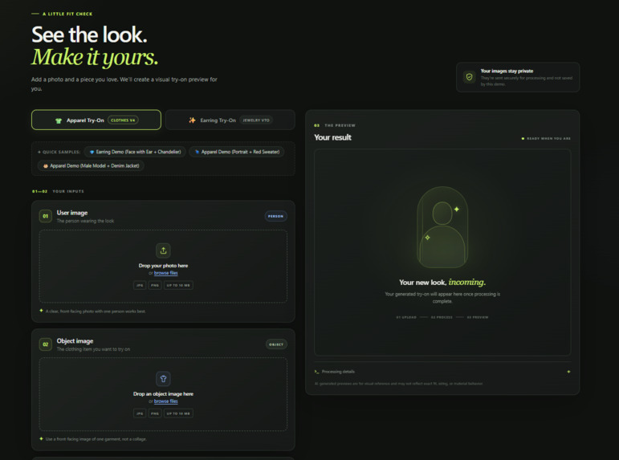Image resolution: width=619 pixels, height=460 pixels.
Task: Expand the Processing details section
Action: 442,372
